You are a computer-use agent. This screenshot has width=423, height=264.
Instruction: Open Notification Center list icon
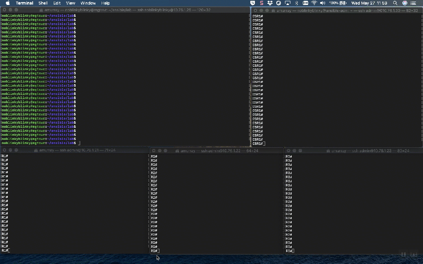coord(413,3)
